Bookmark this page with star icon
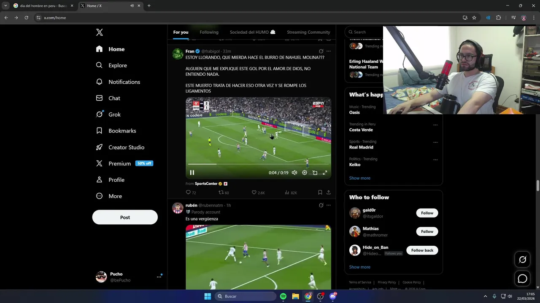 474,18
